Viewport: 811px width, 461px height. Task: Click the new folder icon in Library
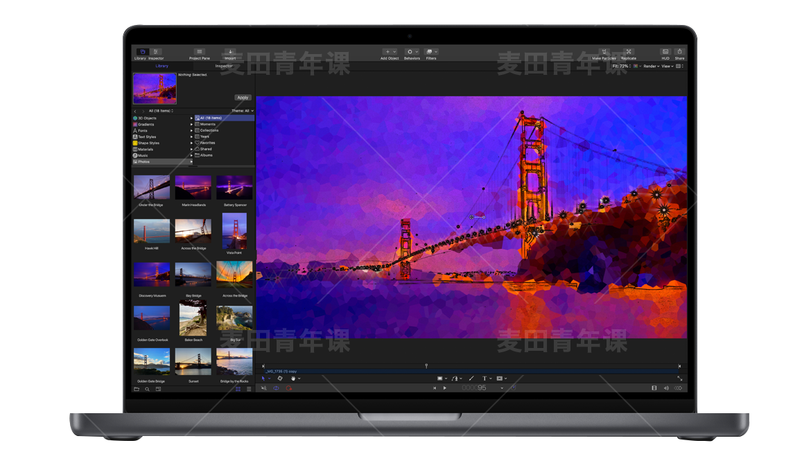click(137, 389)
